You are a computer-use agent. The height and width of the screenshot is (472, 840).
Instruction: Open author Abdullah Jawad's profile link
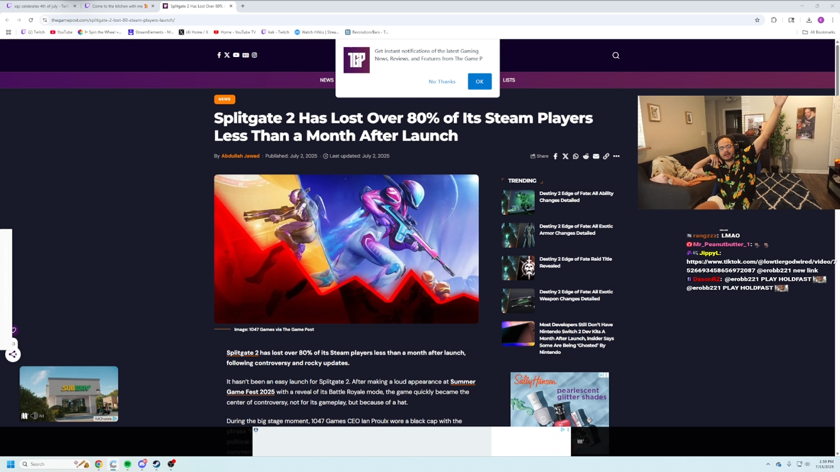[240, 156]
